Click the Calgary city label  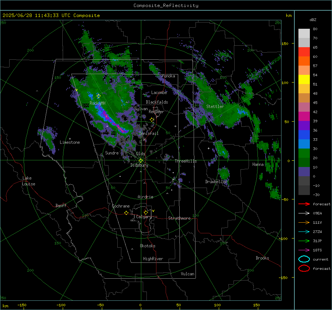[x=144, y=217]
